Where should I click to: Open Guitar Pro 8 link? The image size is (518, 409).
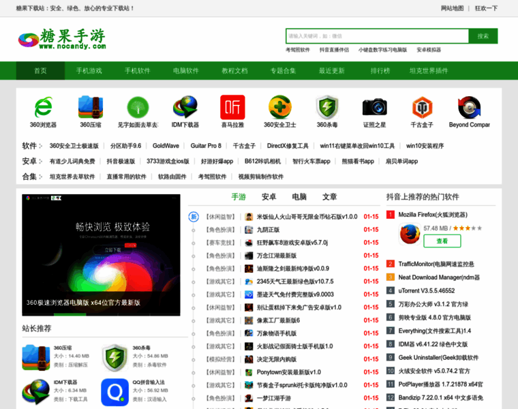[206, 146]
